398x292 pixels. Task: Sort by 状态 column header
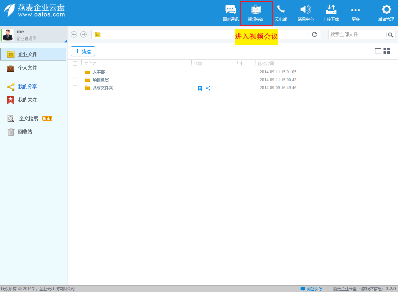tap(198, 63)
